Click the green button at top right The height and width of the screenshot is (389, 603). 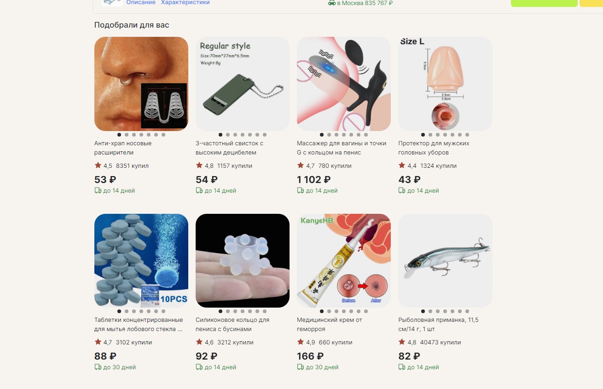coord(544,3)
